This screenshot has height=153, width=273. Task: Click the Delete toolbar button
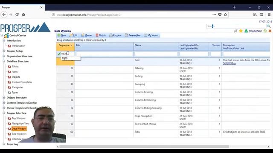pos(101,35)
